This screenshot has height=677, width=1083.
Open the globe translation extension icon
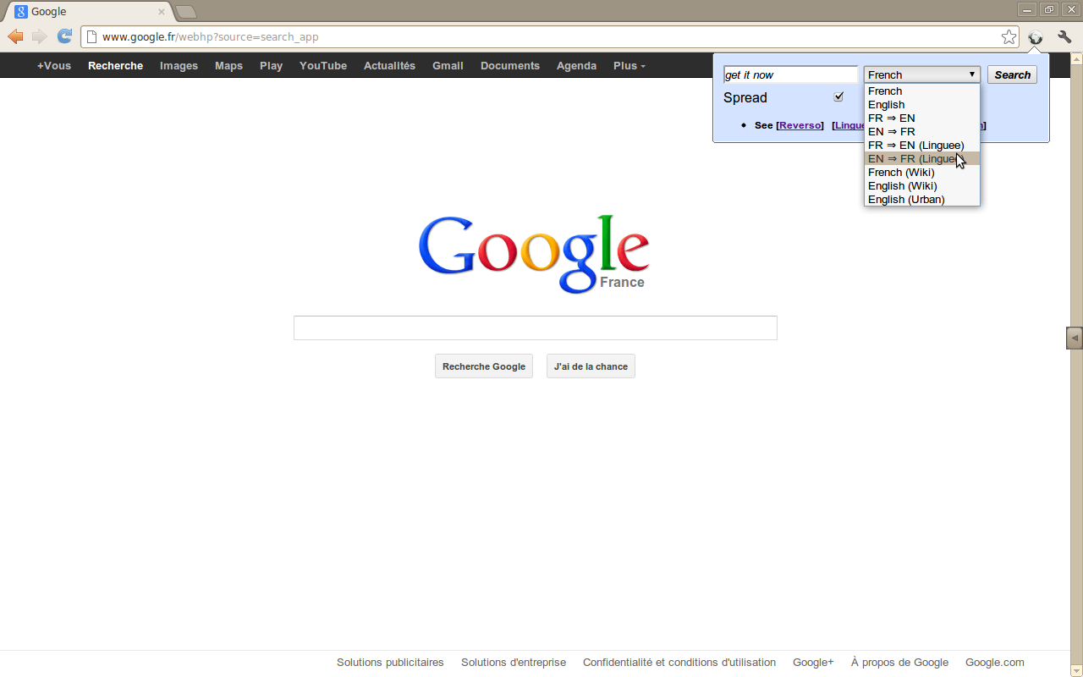(1036, 37)
